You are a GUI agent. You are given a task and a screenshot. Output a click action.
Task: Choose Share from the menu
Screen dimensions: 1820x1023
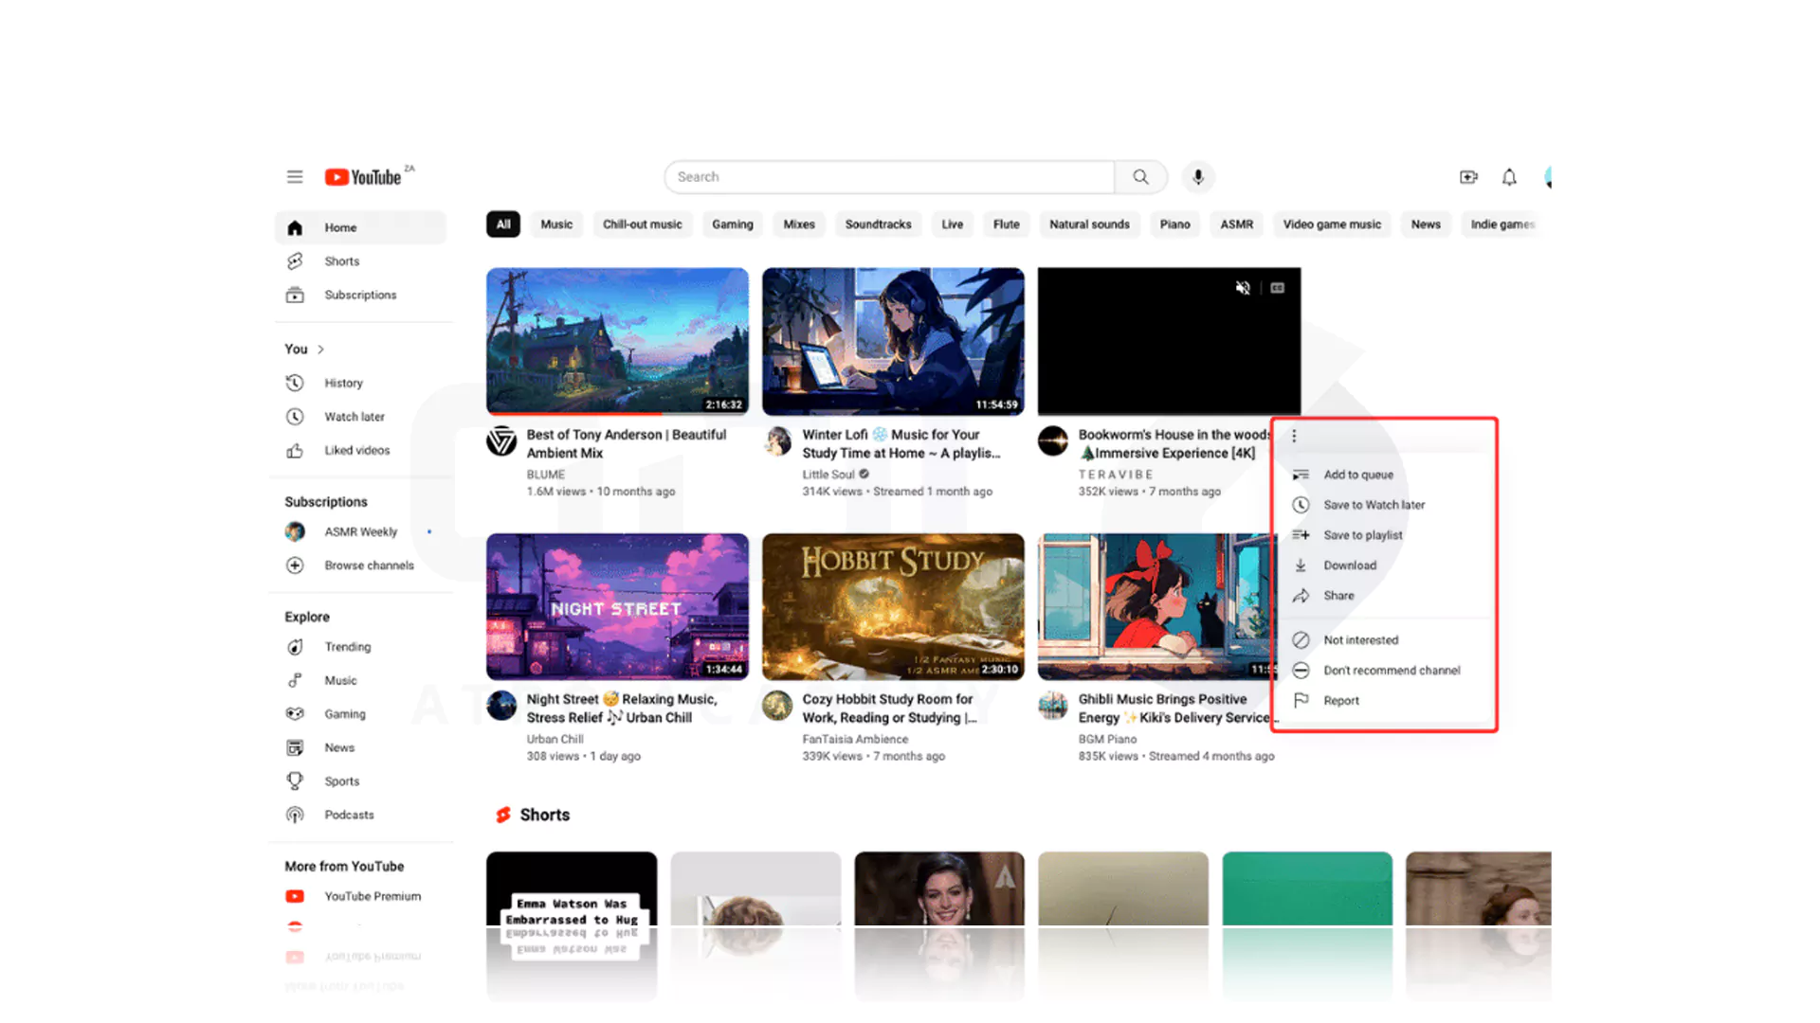[1385, 596]
